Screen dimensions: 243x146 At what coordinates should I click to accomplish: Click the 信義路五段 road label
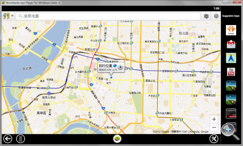pos(210,95)
